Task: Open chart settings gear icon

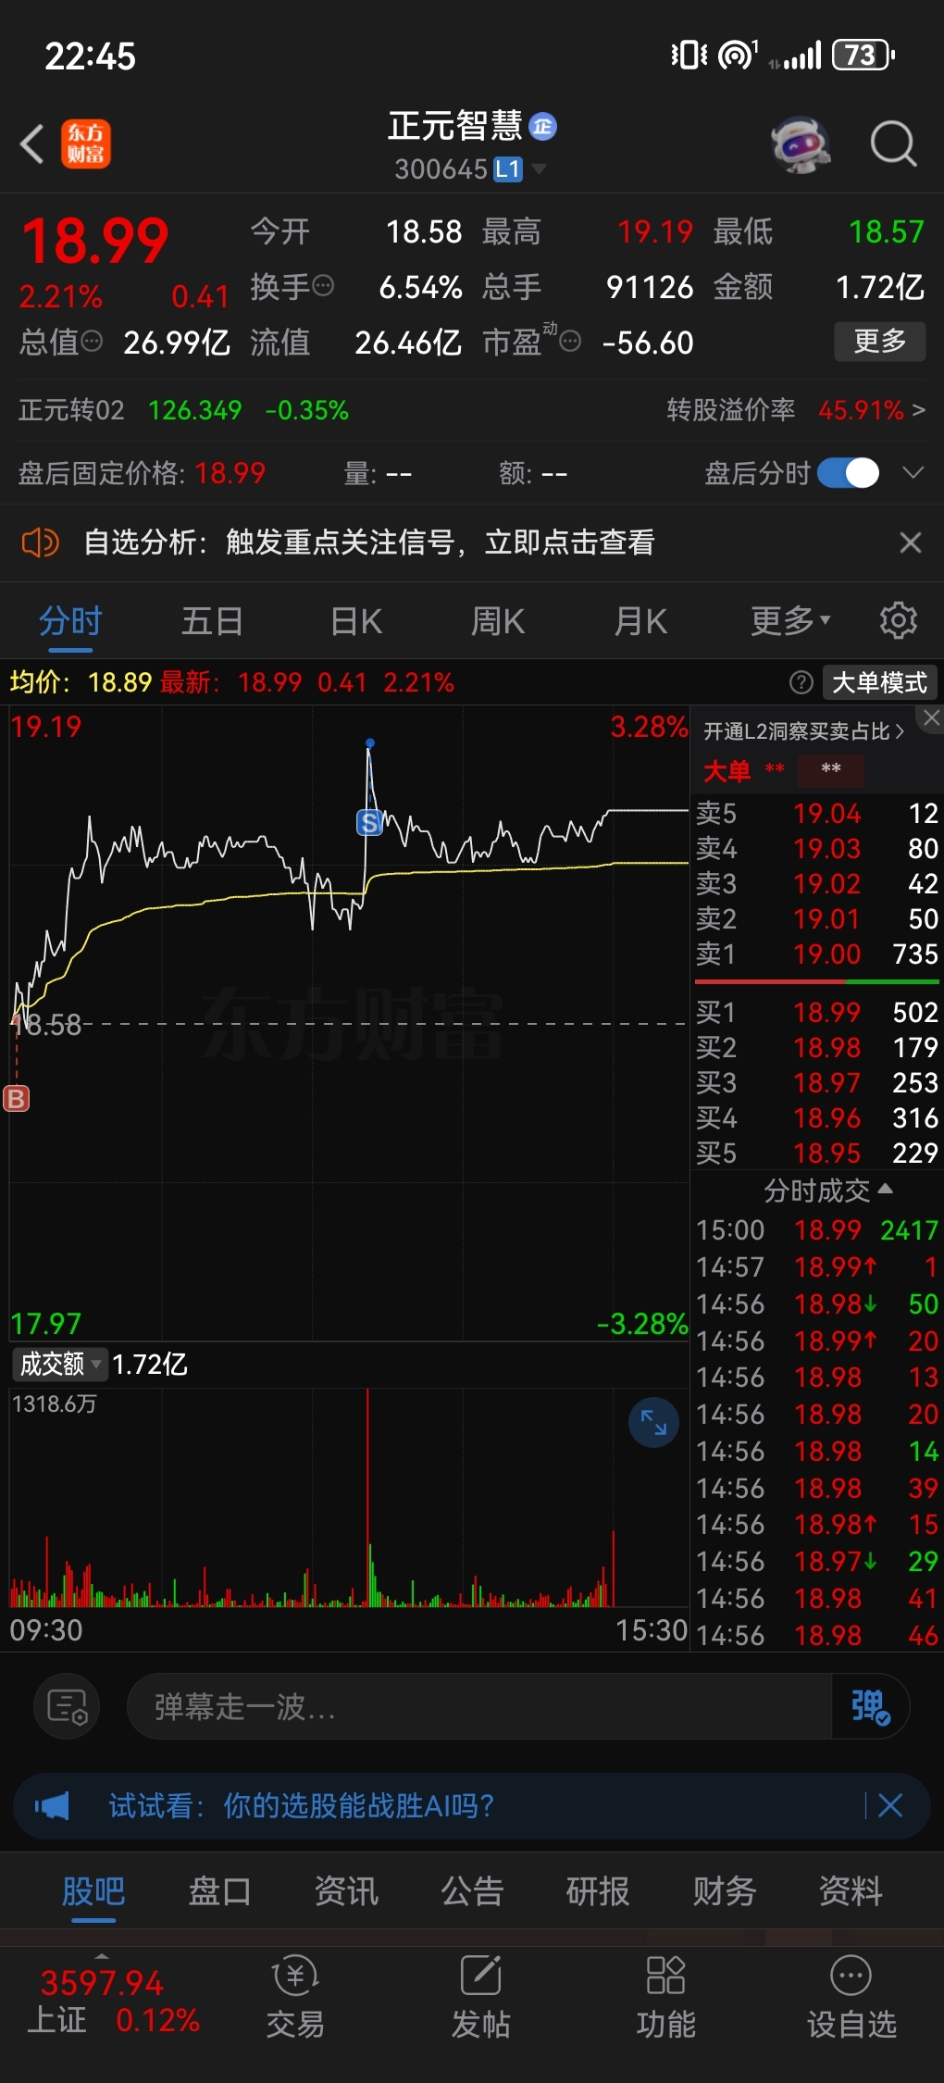Action: click(x=898, y=620)
